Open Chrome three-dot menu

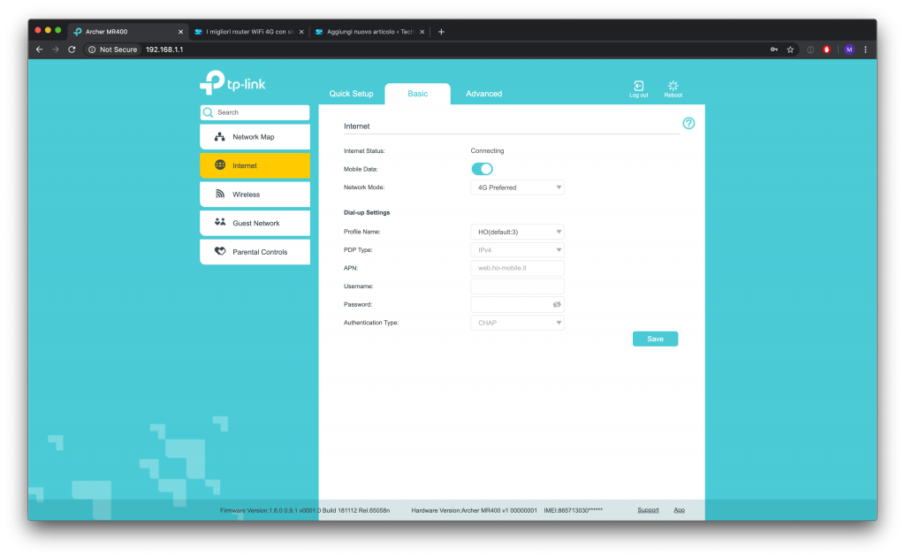pyautogui.click(x=865, y=50)
